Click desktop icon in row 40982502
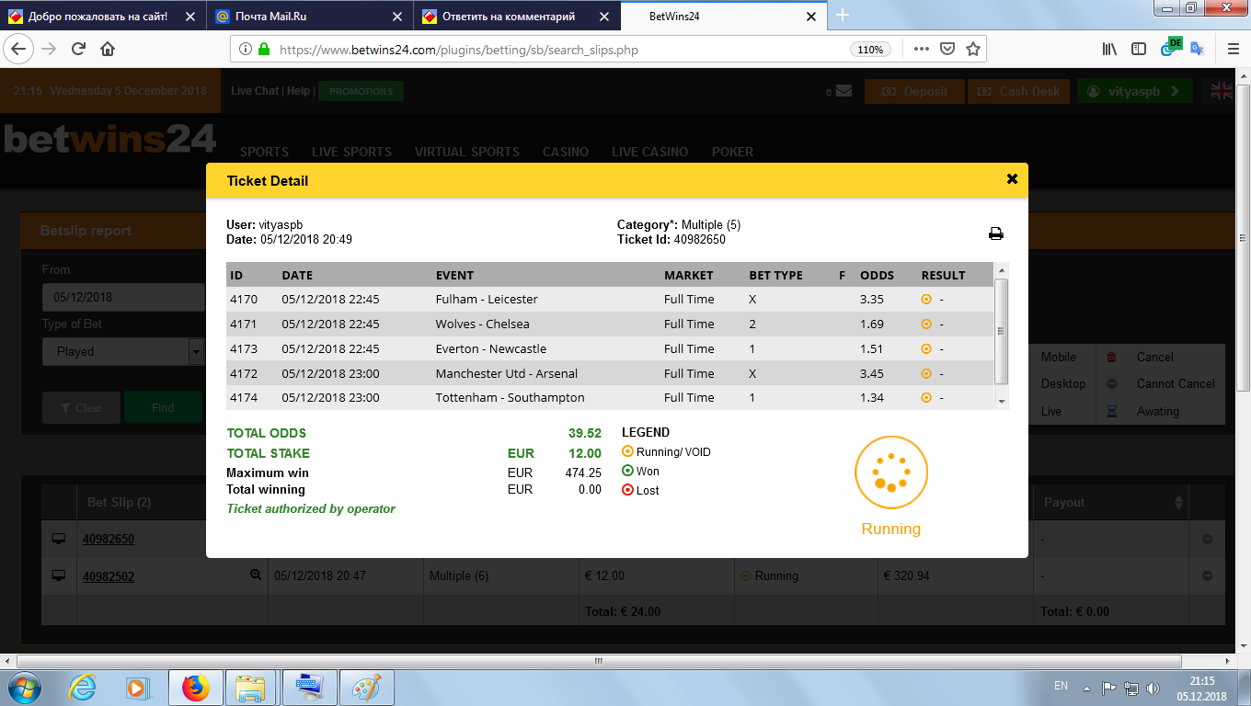This screenshot has height=706, width=1251. point(59,575)
